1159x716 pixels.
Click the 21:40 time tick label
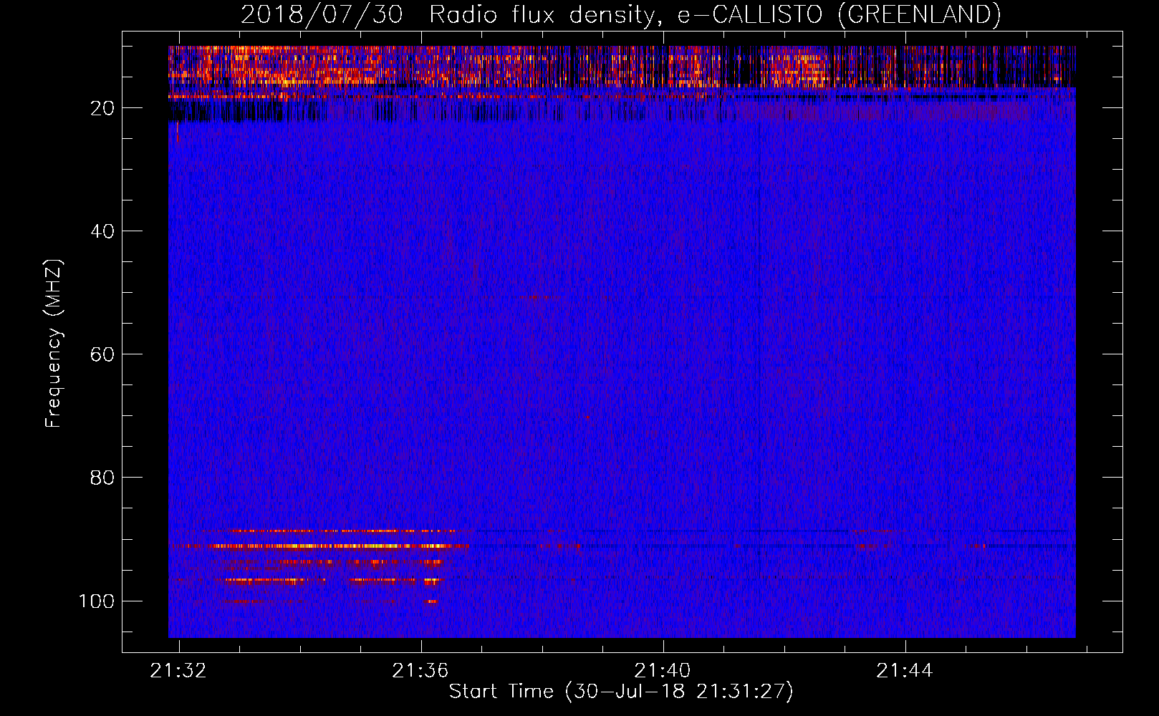pos(663,670)
